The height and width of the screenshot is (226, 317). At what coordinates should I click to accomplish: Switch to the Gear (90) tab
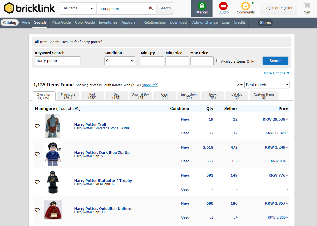(165, 96)
